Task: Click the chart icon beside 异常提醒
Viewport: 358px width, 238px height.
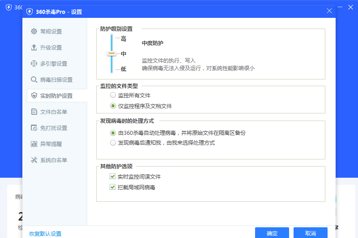Action: click(x=34, y=144)
